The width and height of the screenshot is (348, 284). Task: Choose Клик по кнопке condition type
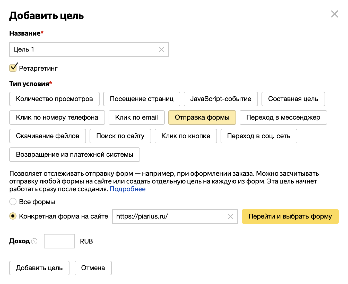click(x=186, y=136)
